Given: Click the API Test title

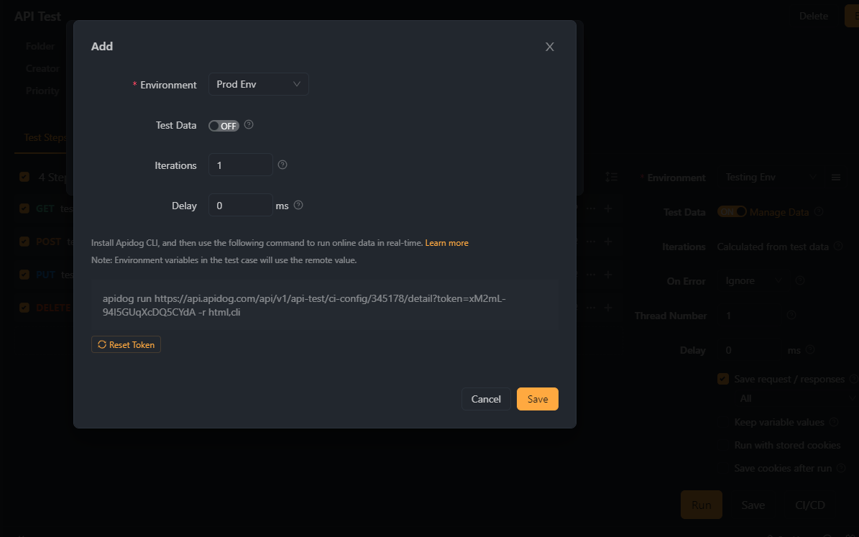Looking at the screenshot, I should (x=37, y=17).
